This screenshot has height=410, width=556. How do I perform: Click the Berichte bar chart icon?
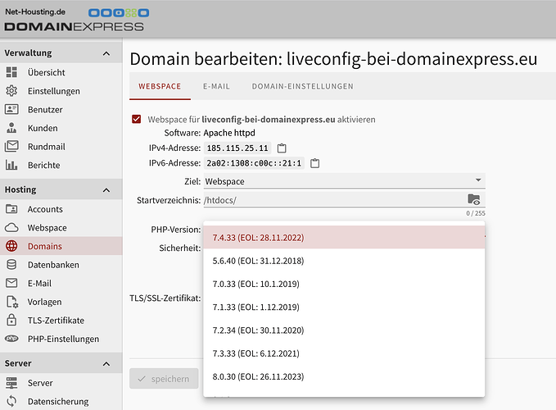pyautogui.click(x=11, y=165)
